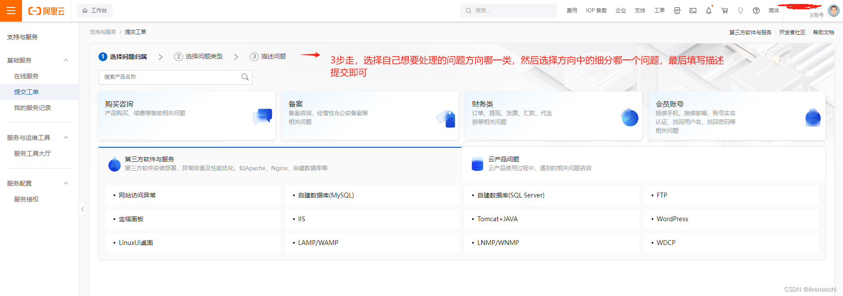Choose the 备案 category card
The height and width of the screenshot is (296, 843).
(x=370, y=116)
